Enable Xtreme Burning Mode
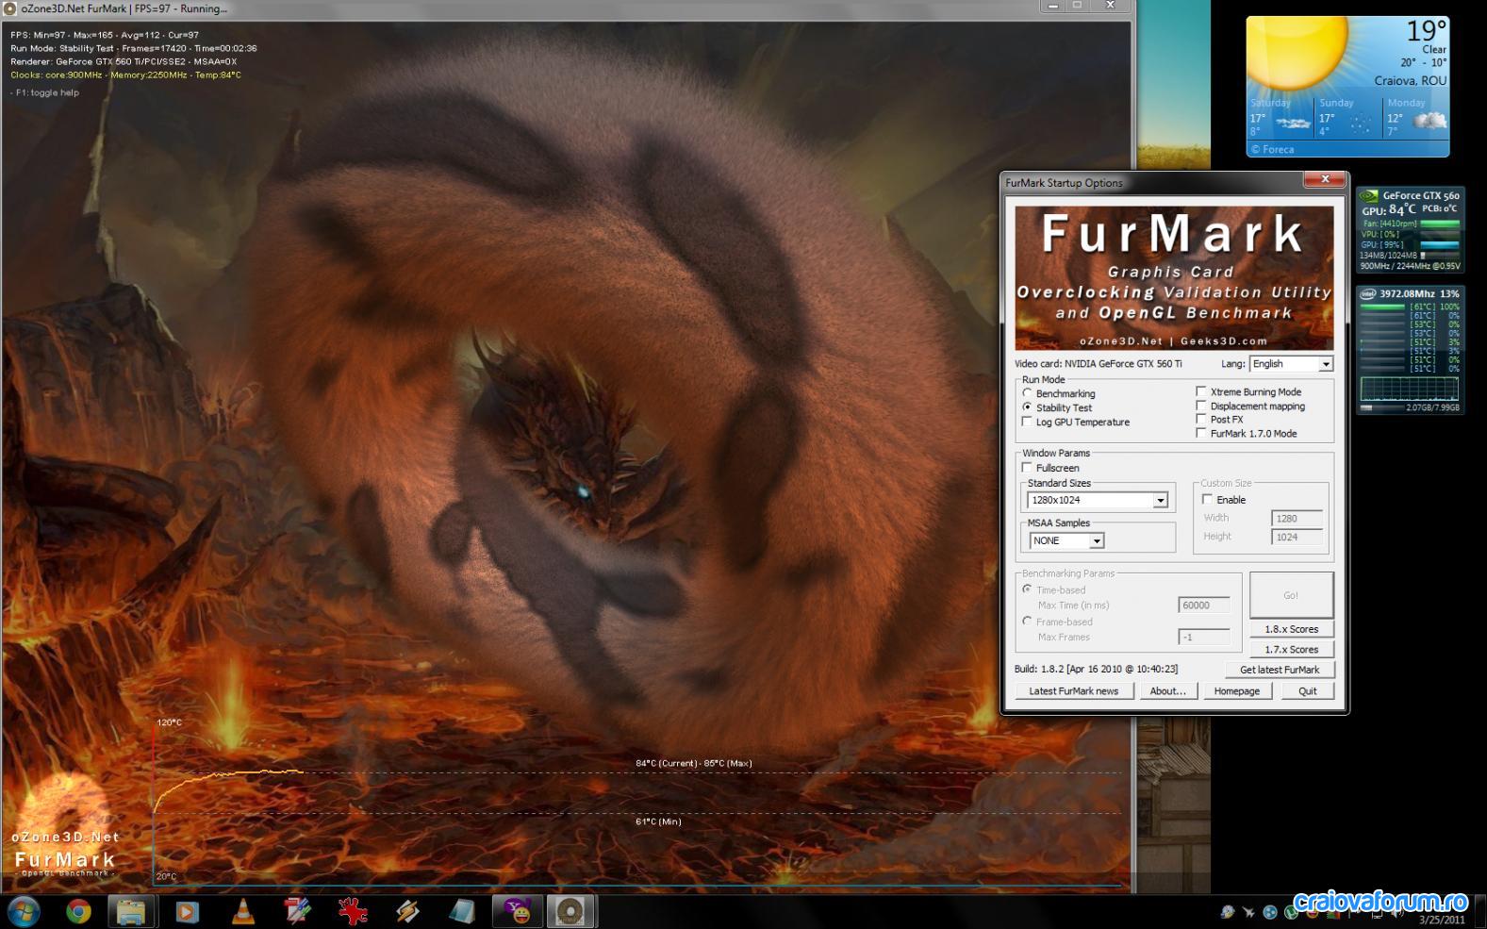 pos(1201,391)
